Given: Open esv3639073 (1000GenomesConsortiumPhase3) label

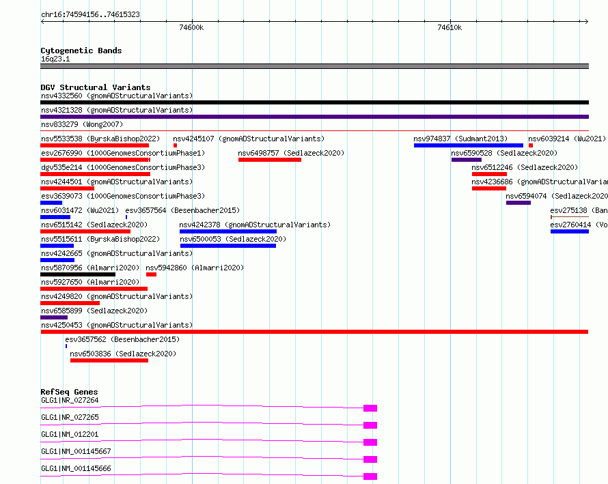Looking at the screenshot, I should pos(123,196).
